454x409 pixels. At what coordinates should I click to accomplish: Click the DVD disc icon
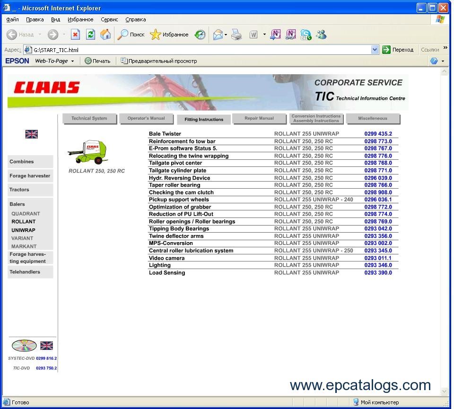(x=24, y=345)
